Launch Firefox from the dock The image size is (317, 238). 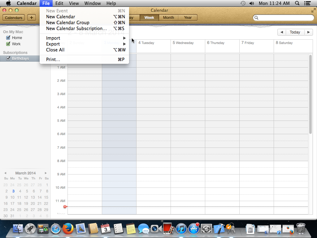(68, 229)
